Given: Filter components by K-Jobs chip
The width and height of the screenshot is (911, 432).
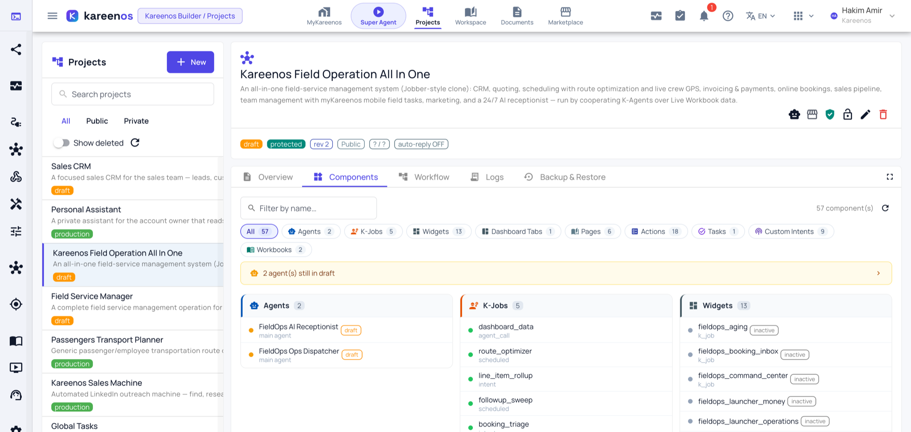Looking at the screenshot, I should 373,232.
